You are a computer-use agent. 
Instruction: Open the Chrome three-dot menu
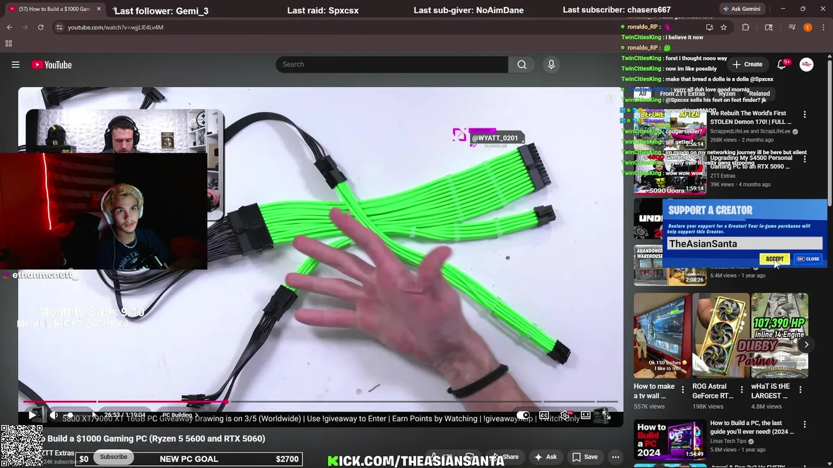[823, 27]
